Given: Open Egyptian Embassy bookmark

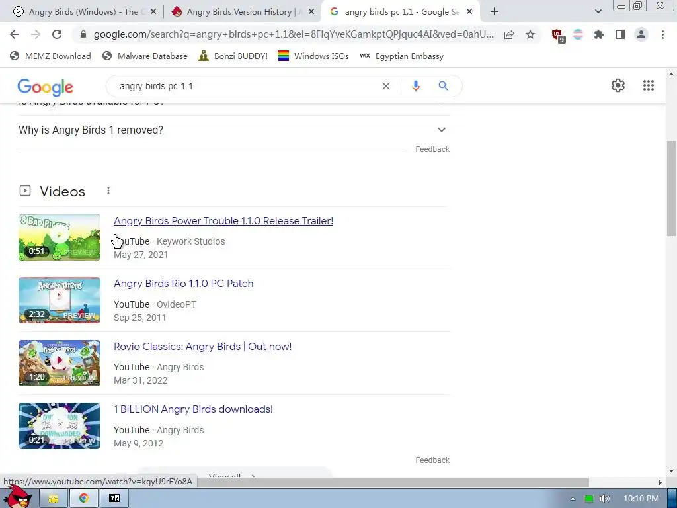Looking at the screenshot, I should (401, 56).
